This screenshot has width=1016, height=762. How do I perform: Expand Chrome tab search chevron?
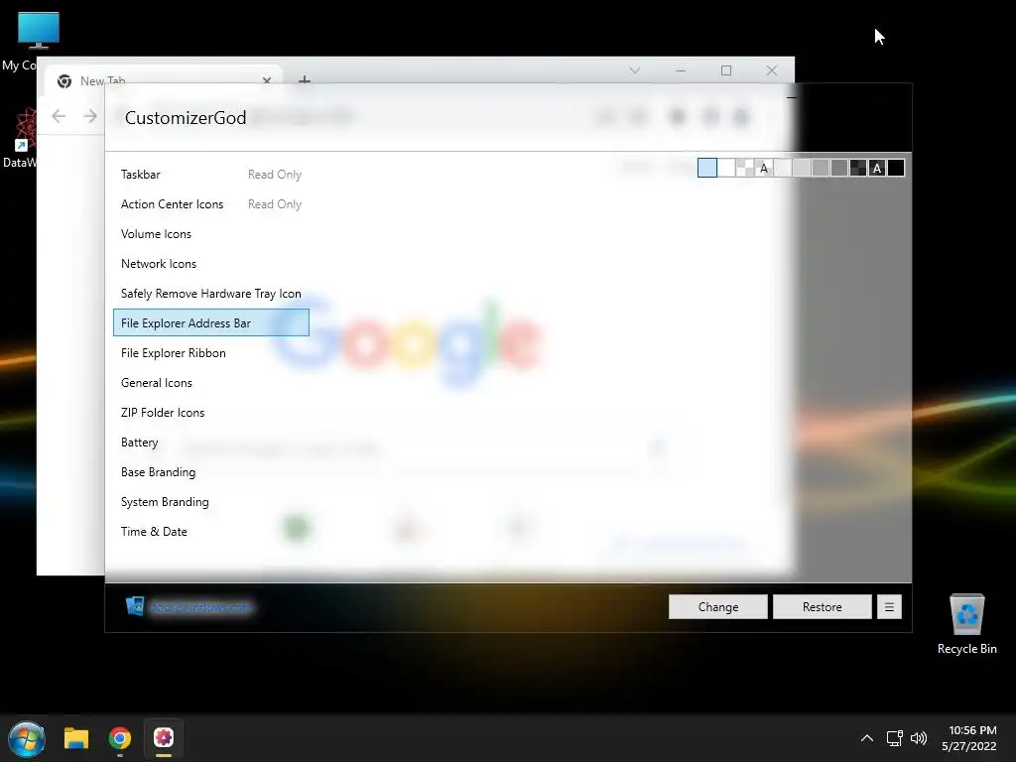coord(634,70)
